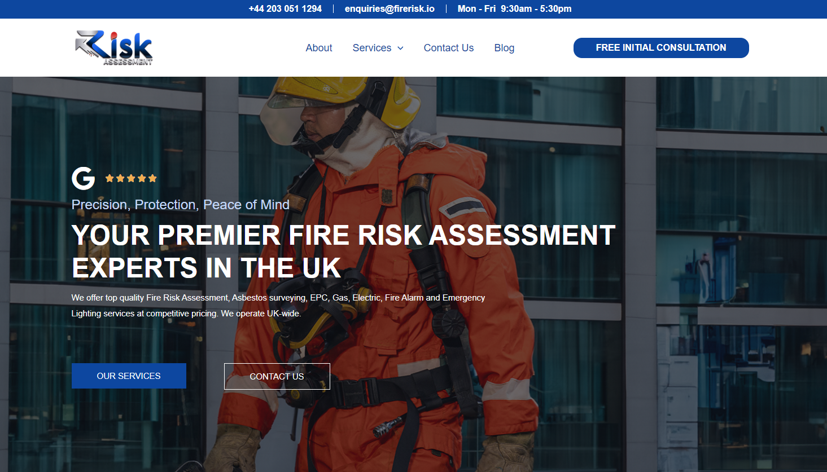Click the Mon - Fri opening hours text
The height and width of the screenshot is (472, 827).
coord(514,9)
